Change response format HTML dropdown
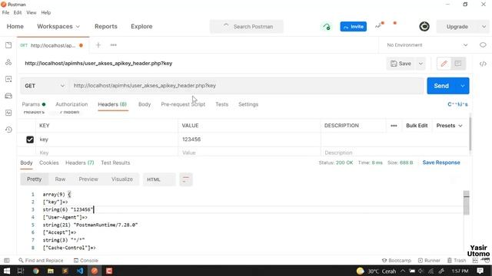This screenshot has width=492, height=276. click(x=159, y=179)
